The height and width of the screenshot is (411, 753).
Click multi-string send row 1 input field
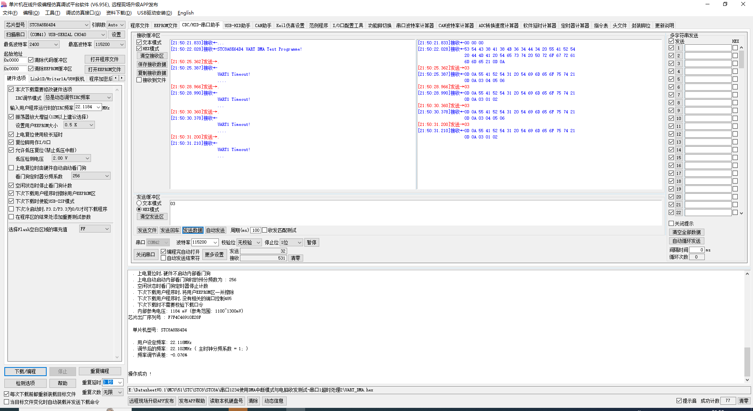pos(708,48)
